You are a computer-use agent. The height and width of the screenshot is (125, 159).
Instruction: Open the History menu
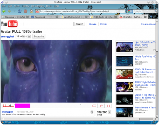click(x=25, y=6)
